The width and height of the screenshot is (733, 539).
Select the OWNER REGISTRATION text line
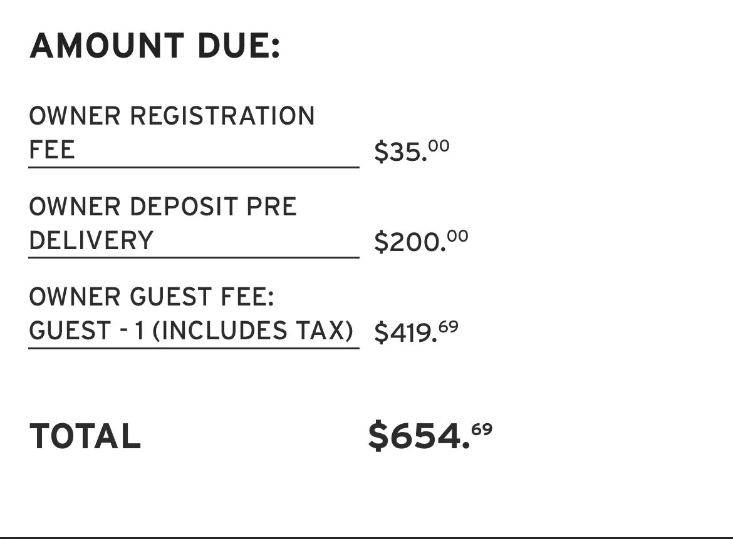172,116
